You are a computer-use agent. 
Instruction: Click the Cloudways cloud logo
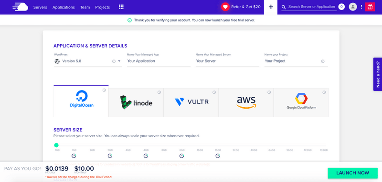[20, 7]
